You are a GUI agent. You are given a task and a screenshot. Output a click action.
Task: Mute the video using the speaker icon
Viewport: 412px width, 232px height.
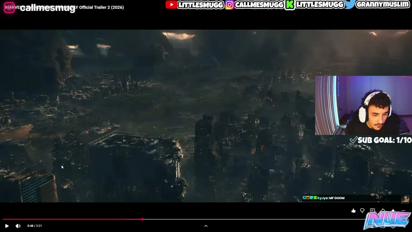click(x=18, y=226)
